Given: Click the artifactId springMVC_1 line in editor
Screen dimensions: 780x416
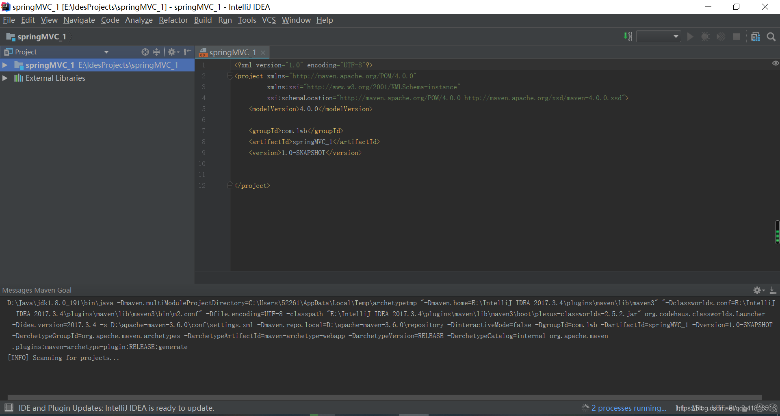Looking at the screenshot, I should [314, 142].
